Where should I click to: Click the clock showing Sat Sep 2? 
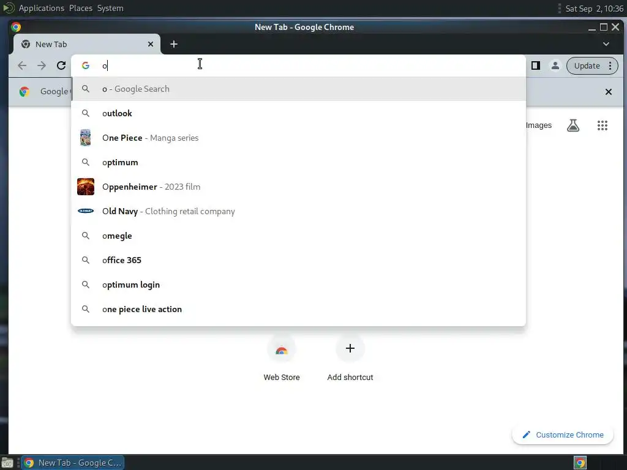594,9
